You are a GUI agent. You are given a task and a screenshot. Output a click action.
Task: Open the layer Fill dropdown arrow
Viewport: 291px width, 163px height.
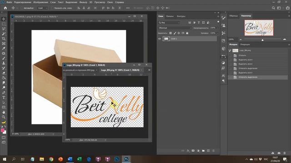tap(217, 33)
